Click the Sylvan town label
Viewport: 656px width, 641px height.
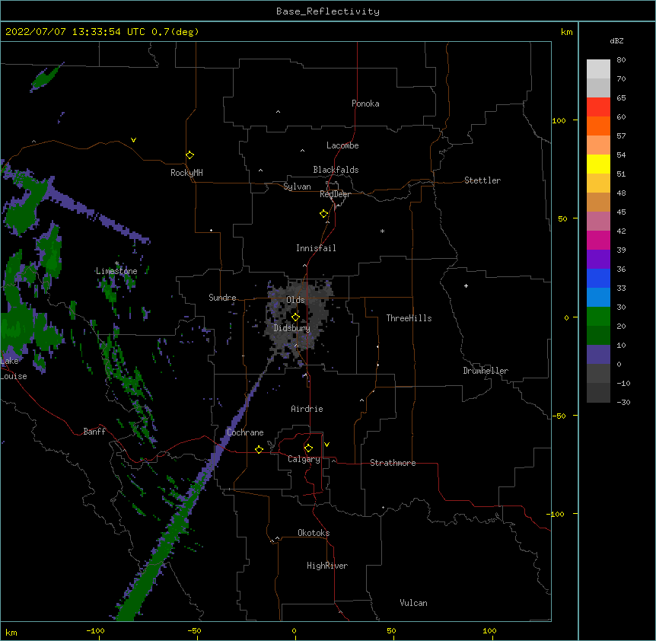(297, 187)
